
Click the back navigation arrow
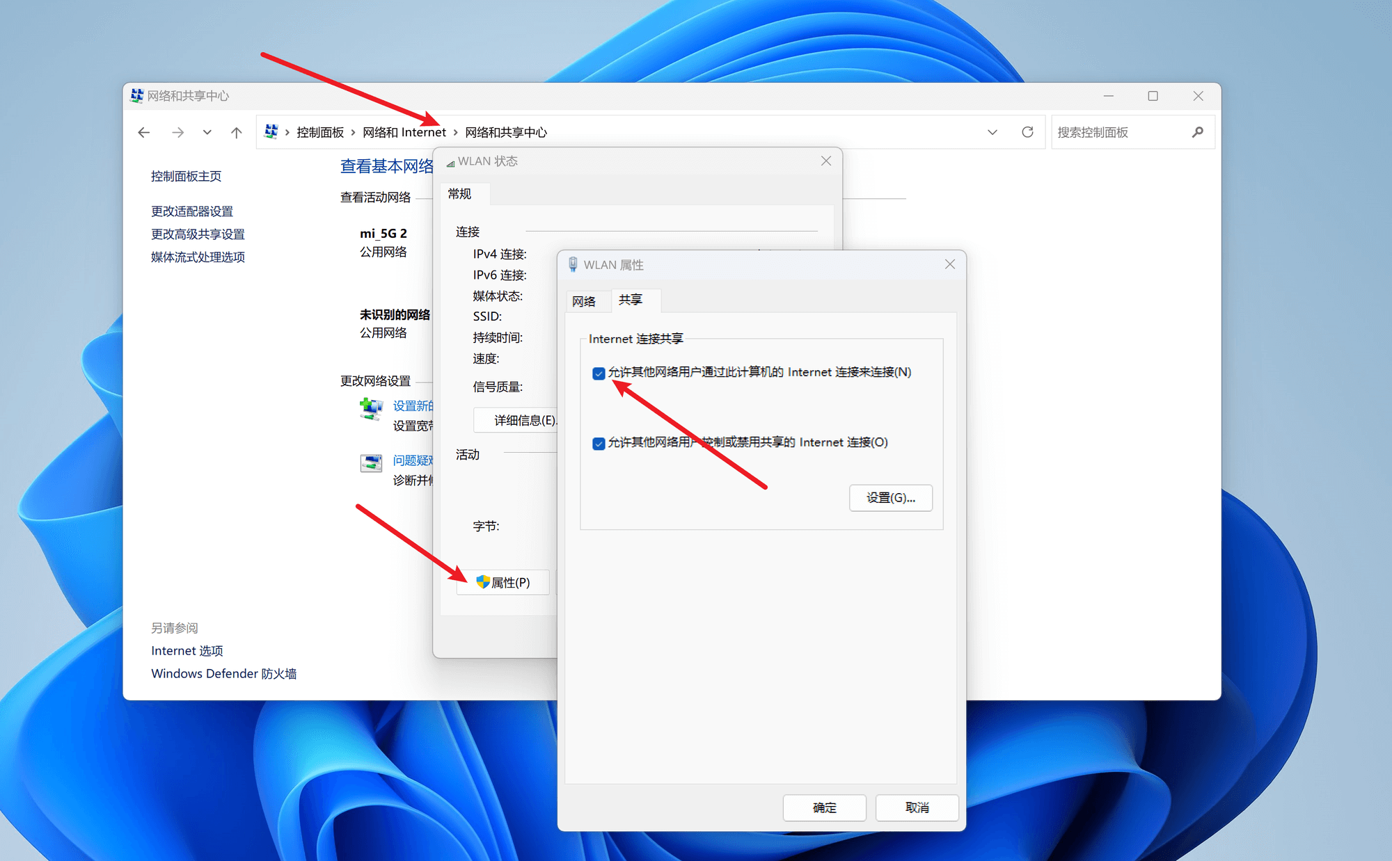click(x=143, y=131)
